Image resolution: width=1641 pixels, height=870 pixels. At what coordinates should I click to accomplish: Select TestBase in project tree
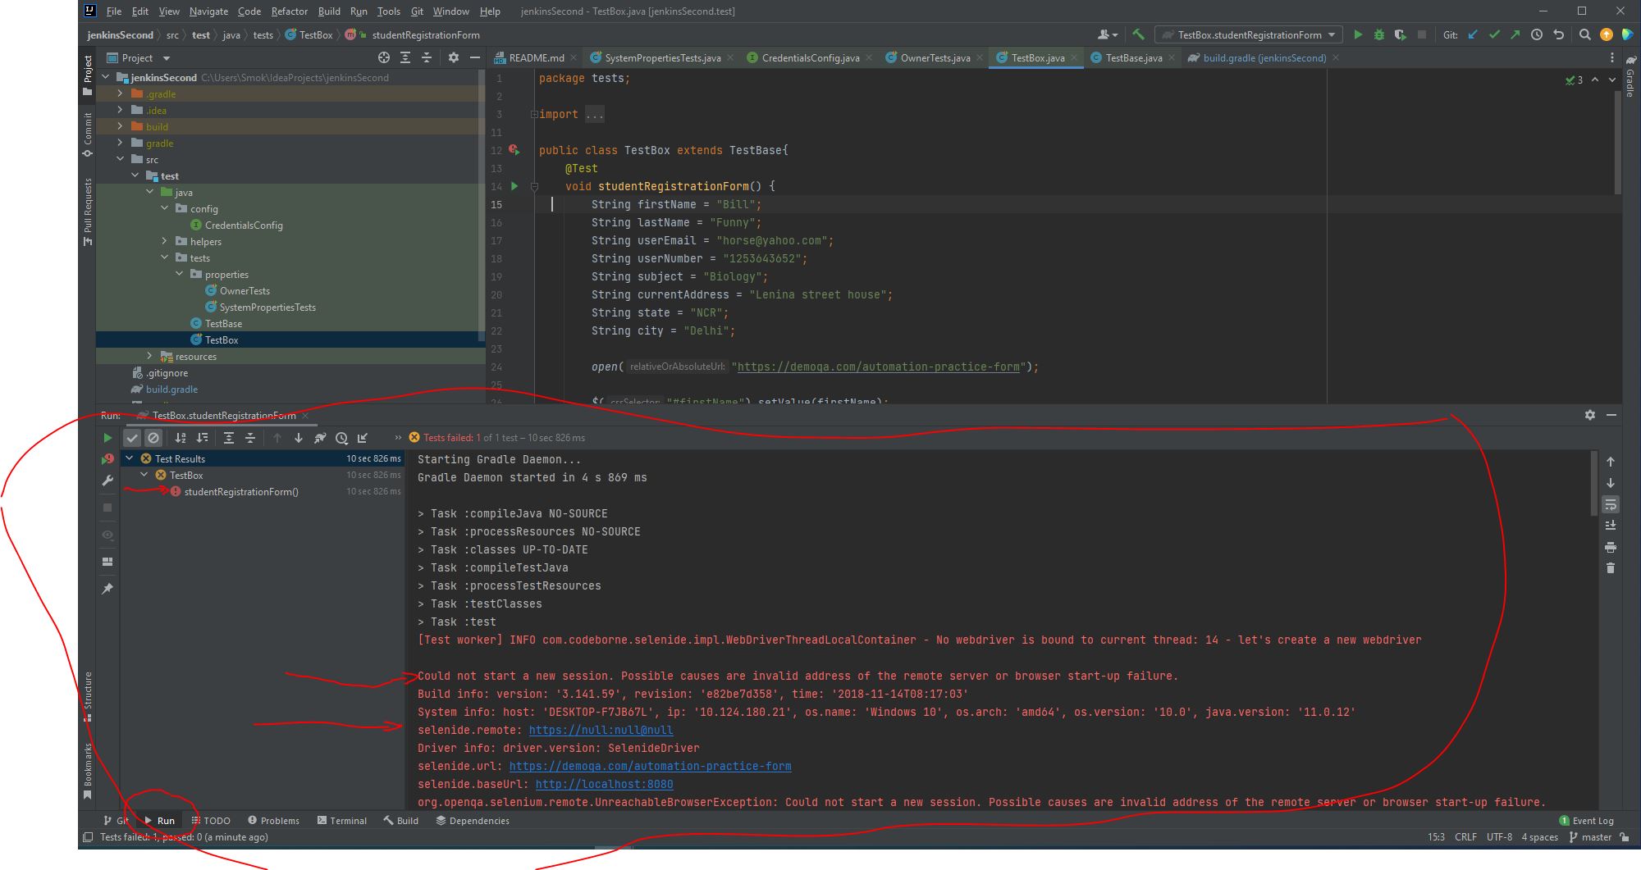(x=223, y=323)
